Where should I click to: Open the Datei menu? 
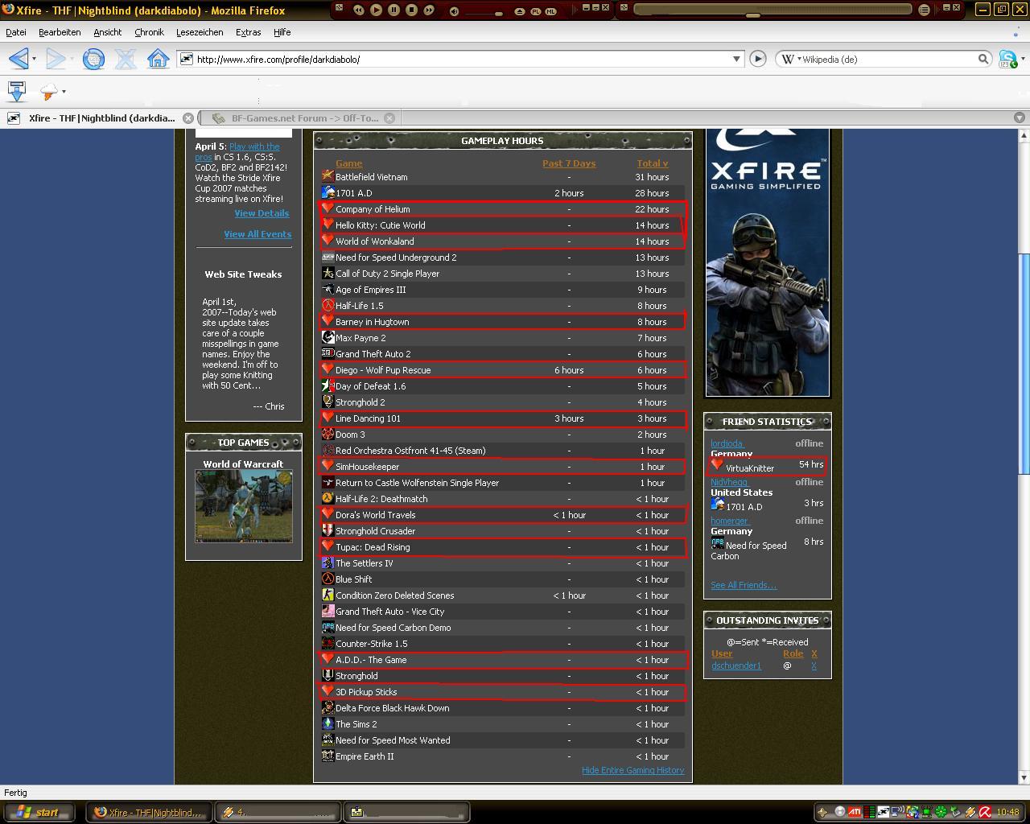16,32
